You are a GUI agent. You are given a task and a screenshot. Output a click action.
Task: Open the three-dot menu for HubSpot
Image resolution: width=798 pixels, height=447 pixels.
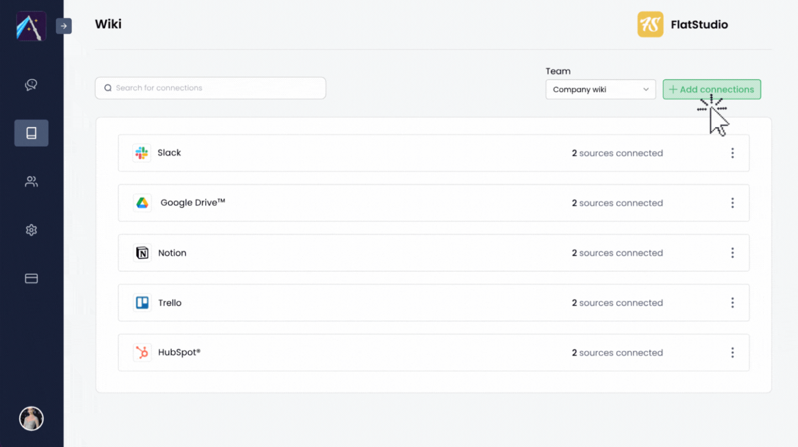pyautogui.click(x=732, y=352)
